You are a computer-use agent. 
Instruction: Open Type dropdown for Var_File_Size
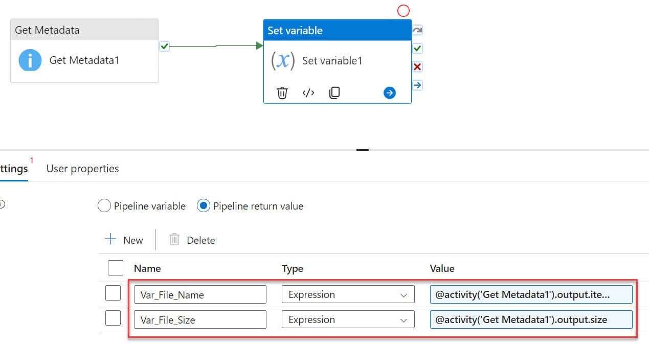click(348, 319)
